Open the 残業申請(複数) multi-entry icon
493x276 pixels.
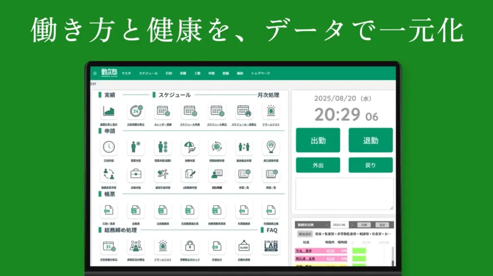click(163, 147)
